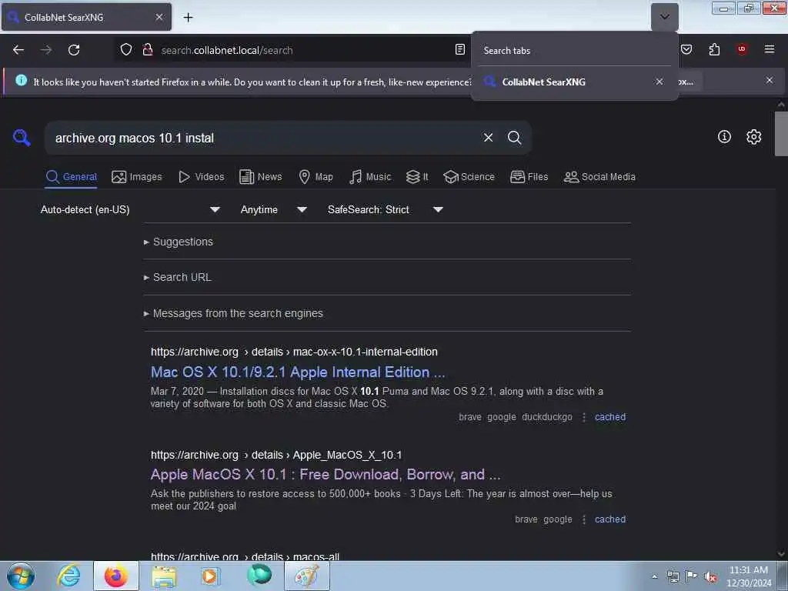Viewport: 788px width, 591px height.
Task: Expand the Suggestions section
Action: pyautogui.click(x=179, y=242)
